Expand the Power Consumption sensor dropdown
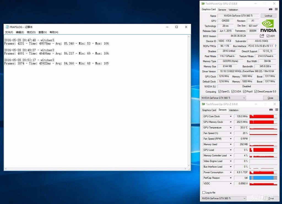Viewport: 282px width, 204px height. point(231,172)
